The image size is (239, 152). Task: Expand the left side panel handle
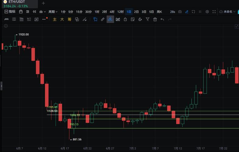click(1, 86)
